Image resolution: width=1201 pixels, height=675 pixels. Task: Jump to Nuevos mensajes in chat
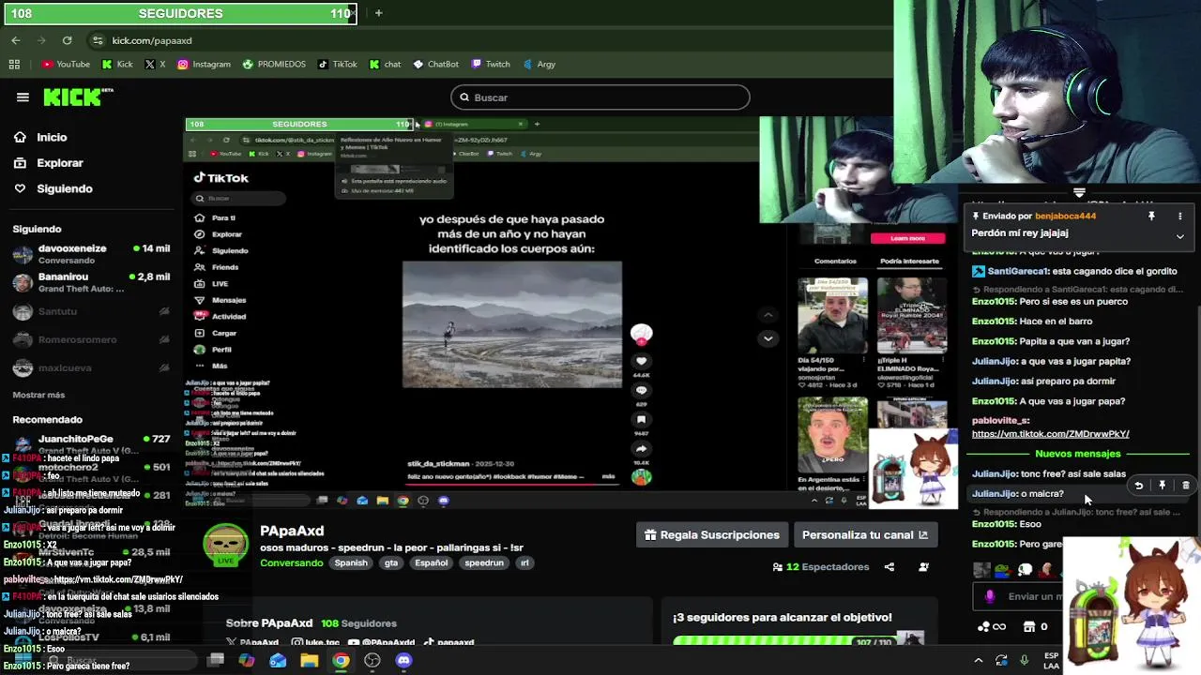(x=1077, y=454)
